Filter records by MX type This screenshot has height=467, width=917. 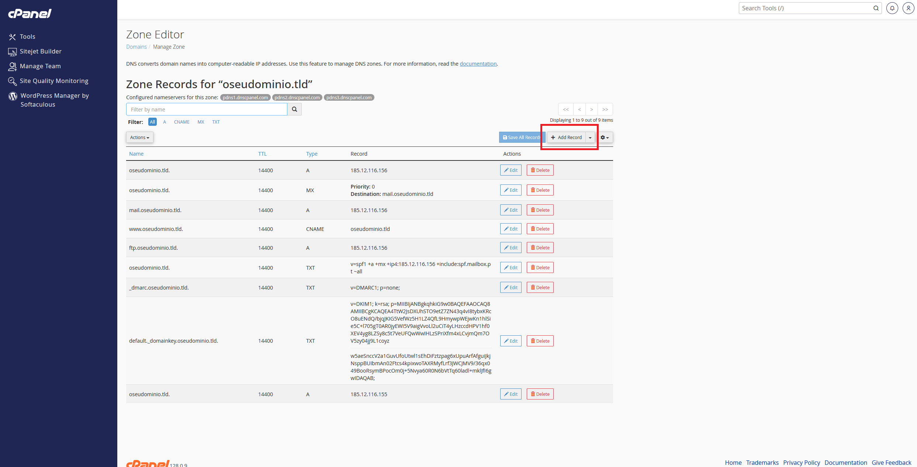(x=201, y=122)
